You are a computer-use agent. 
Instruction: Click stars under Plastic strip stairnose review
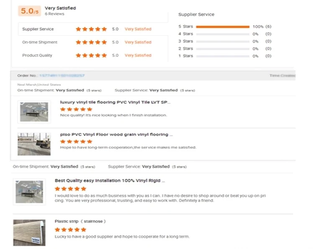click(70, 230)
